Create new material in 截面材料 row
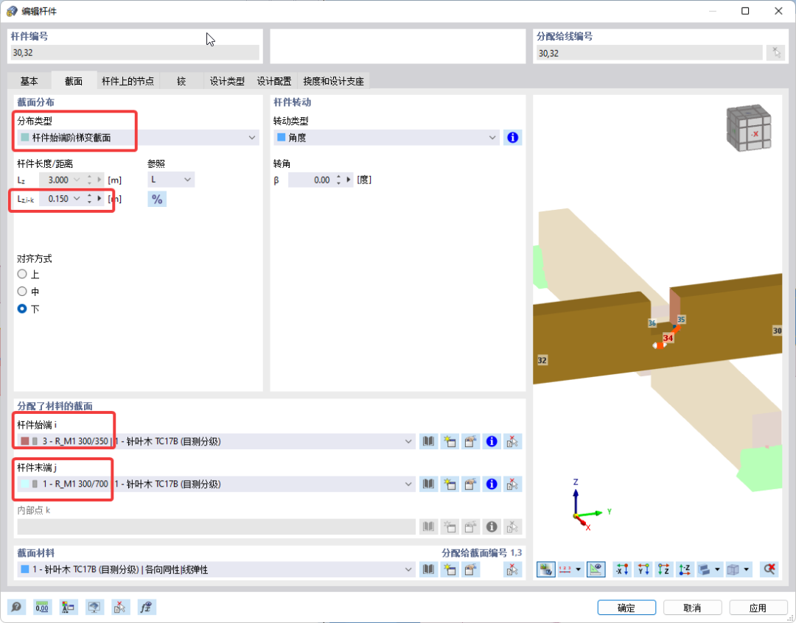This screenshot has height=623, width=796. click(450, 569)
